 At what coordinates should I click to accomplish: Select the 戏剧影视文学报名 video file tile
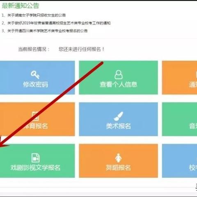click(x=37, y=161)
